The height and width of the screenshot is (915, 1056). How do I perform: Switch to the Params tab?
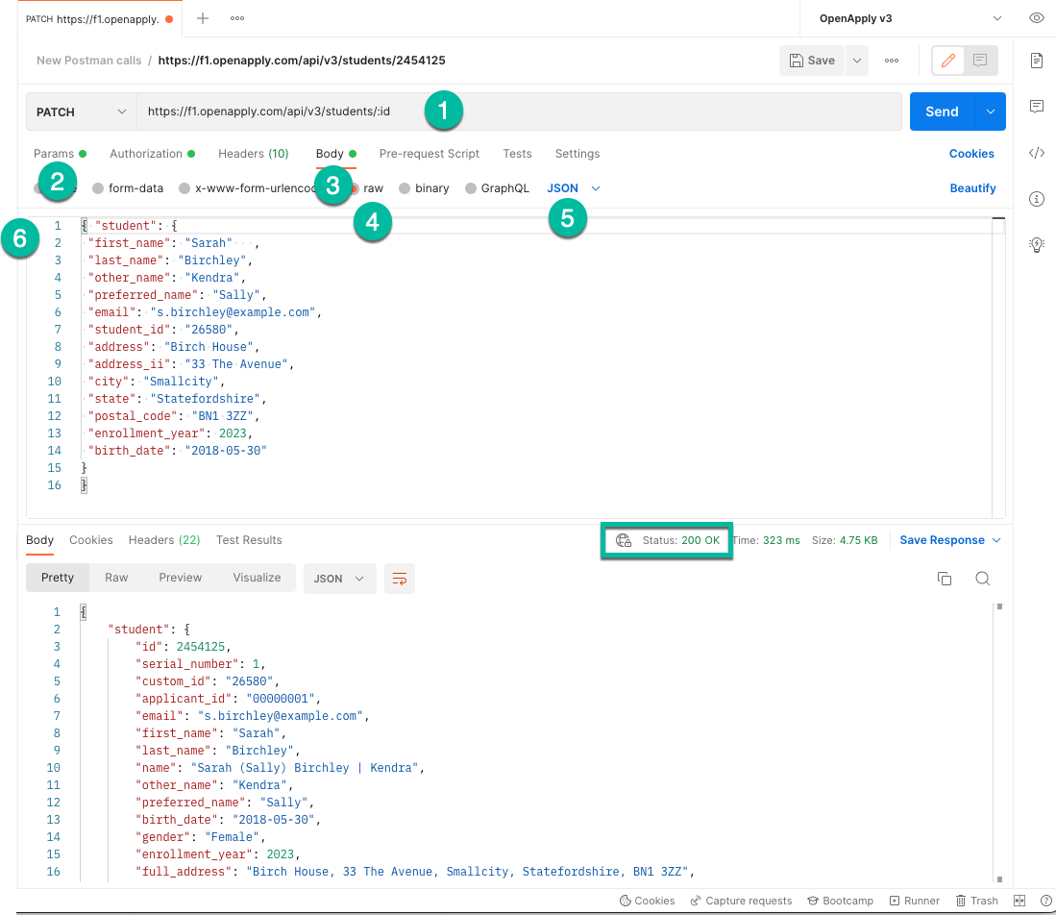pyautogui.click(x=60, y=154)
